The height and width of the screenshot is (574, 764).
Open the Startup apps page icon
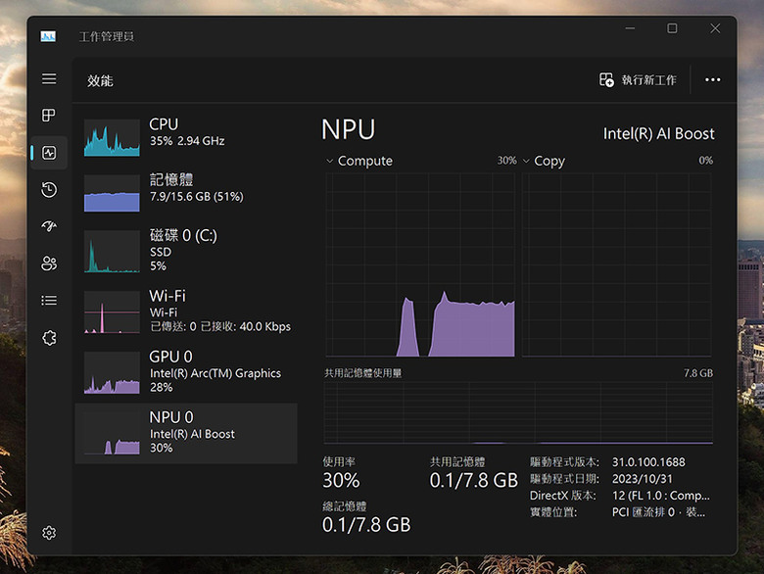[49, 226]
